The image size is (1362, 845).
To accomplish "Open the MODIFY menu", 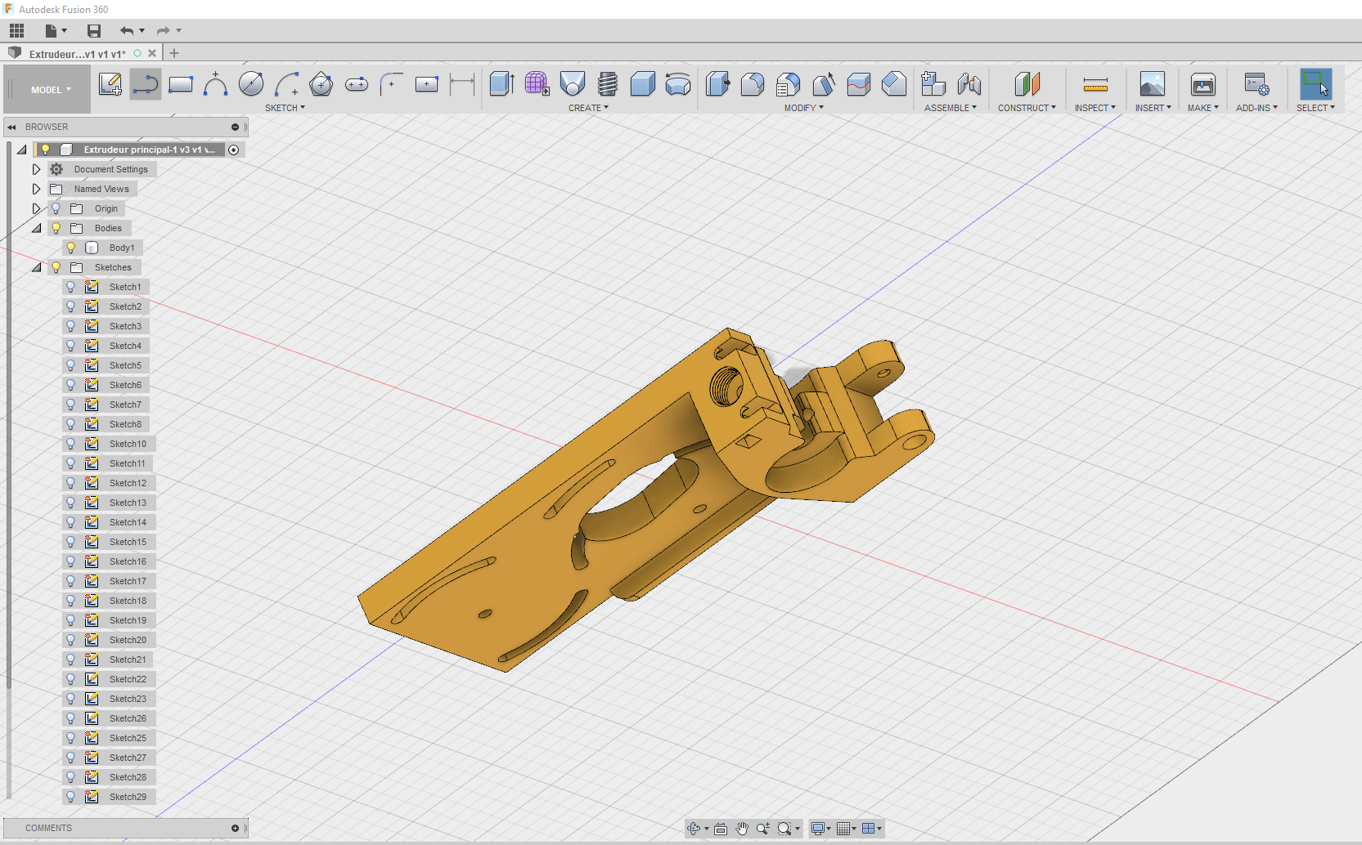I will pos(804,108).
